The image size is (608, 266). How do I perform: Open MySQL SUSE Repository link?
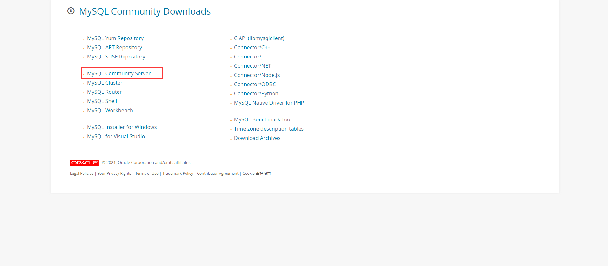(x=116, y=57)
